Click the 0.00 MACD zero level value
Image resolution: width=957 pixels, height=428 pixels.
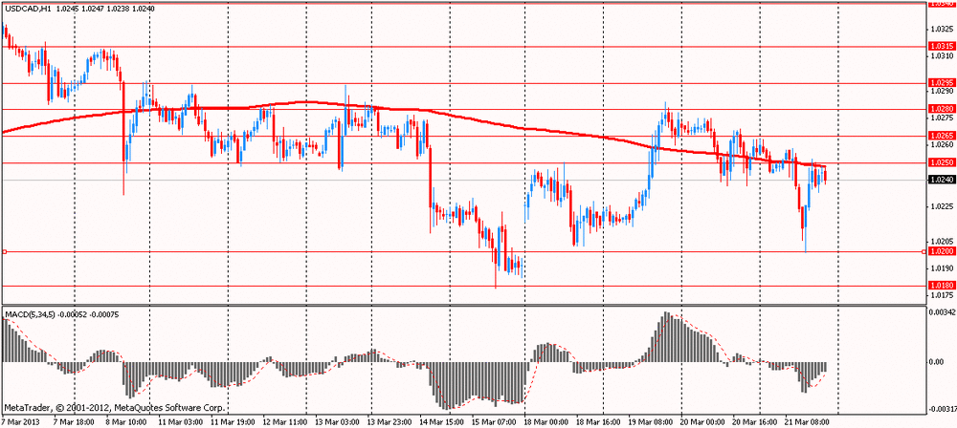(x=936, y=362)
